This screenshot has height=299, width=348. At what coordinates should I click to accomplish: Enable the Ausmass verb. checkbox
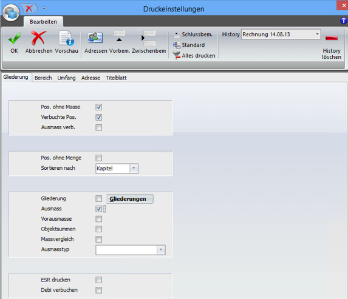pyautogui.click(x=99, y=127)
